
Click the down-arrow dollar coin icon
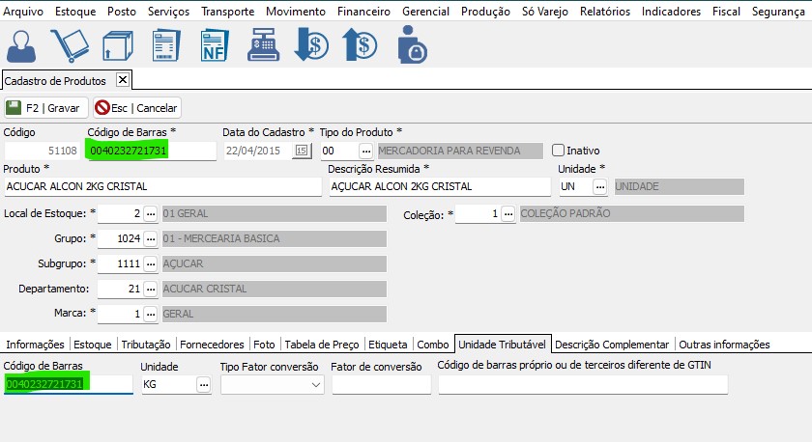tap(311, 45)
